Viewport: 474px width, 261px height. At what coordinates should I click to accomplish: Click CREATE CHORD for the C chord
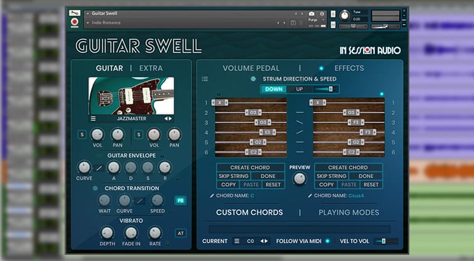coord(251,168)
